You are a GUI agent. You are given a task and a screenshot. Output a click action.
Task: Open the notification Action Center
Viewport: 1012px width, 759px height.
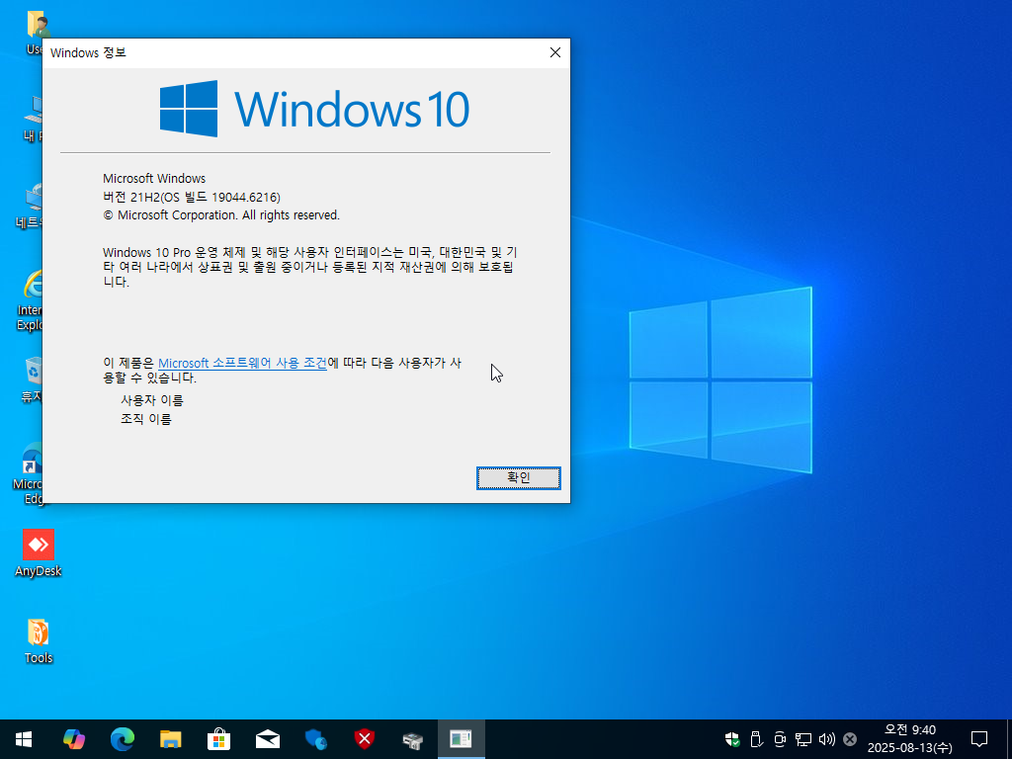tap(979, 739)
